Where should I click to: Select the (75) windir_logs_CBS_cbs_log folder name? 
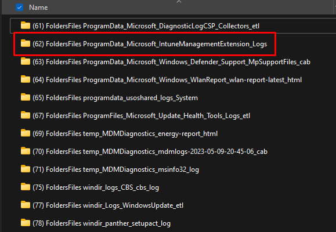(96, 187)
